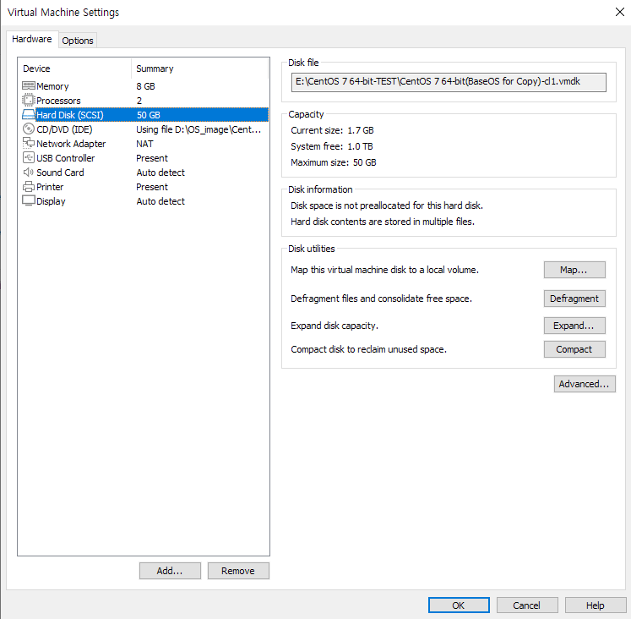Screen dimensions: 631x619
Task: Click 'Disk space is not preallocated' text
Action: coord(387,205)
